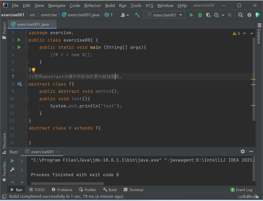
Task: Open the exercise001 run configuration dropdown
Action: (x=164, y=15)
